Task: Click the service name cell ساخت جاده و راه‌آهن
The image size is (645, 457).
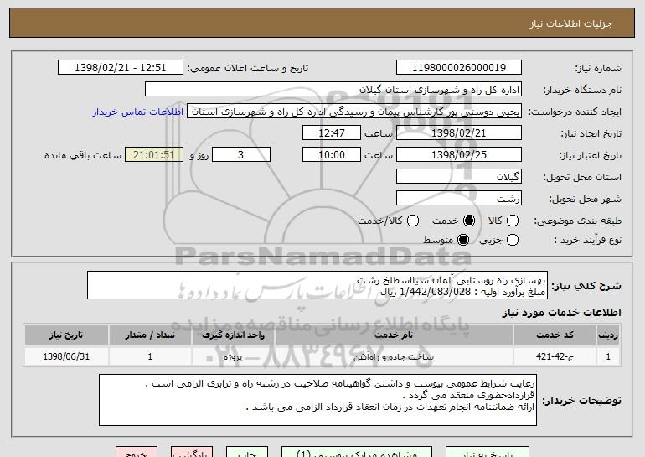Action: pos(394,356)
